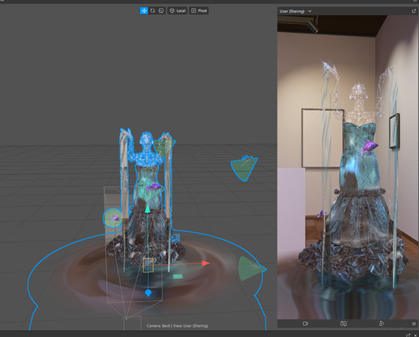Toggle Local coordinate space
The image size is (419, 337).
click(177, 11)
